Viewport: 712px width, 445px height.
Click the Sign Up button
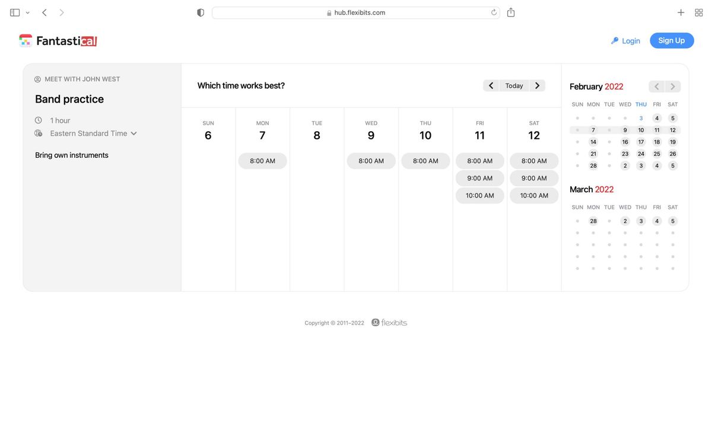tap(672, 40)
